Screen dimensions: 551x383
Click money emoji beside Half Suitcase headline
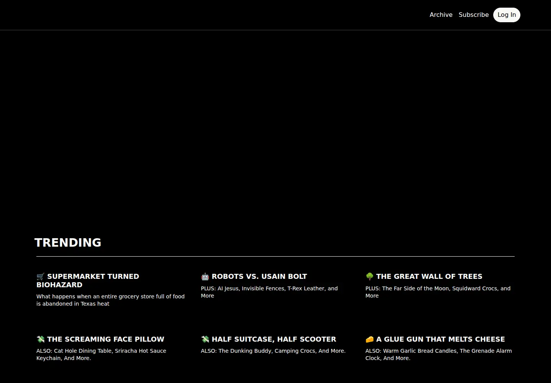click(x=205, y=339)
